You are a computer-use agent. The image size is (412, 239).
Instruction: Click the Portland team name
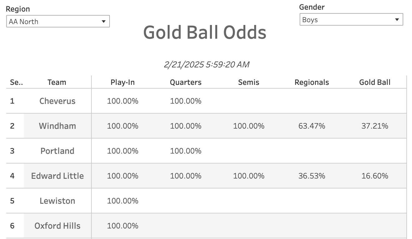coord(57,151)
